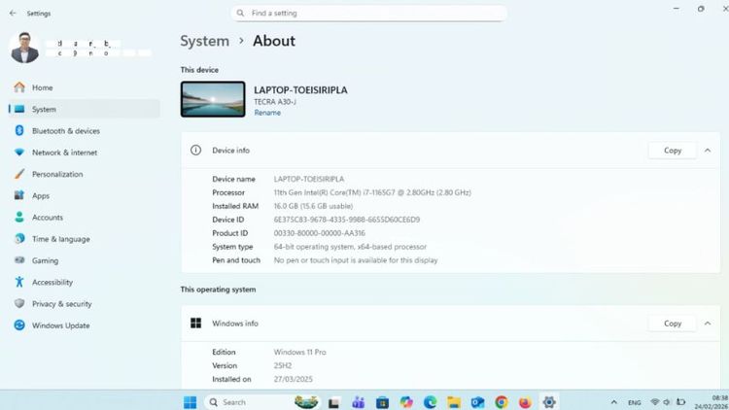Image resolution: width=729 pixels, height=410 pixels.
Task: Click Rename under the device name
Action: coord(267,113)
